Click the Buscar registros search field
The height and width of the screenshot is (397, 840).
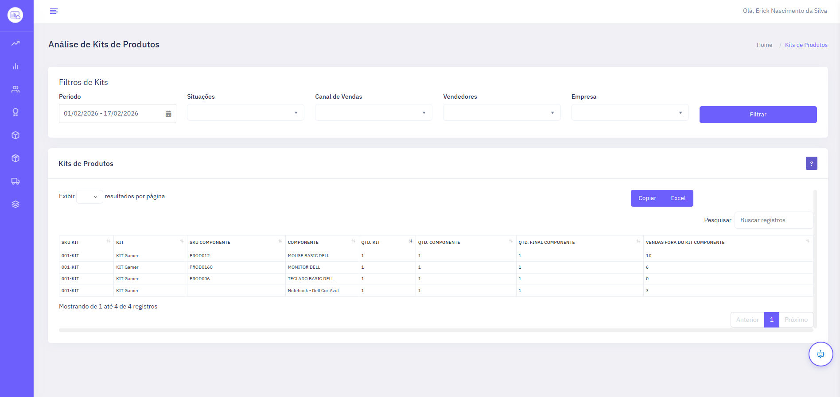click(773, 220)
